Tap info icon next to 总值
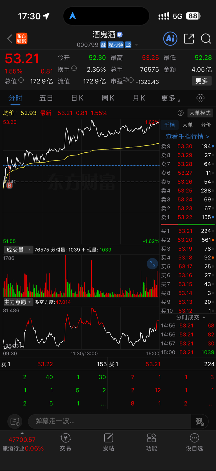The width and height of the screenshot is (216, 471). [21, 80]
